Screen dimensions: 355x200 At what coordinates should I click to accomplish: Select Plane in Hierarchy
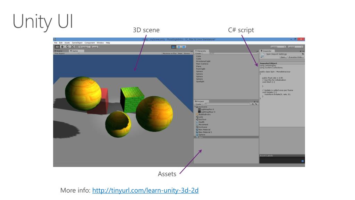[x=198, y=66]
